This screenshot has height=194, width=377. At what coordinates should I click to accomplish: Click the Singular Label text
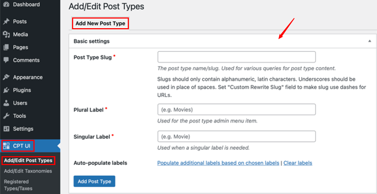pyautogui.click(x=92, y=137)
